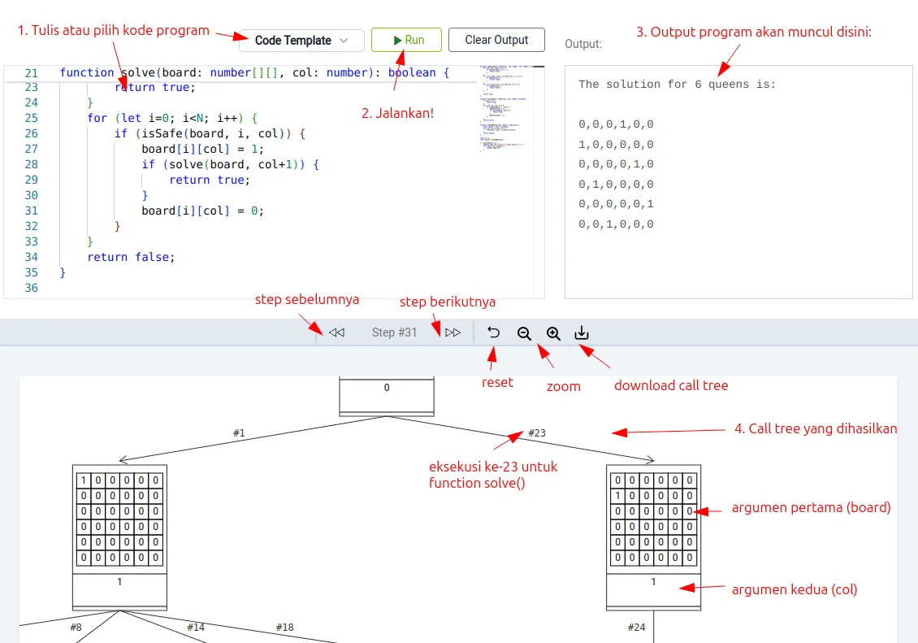Zoom in on the call tree
918x643 pixels.
coord(553,333)
